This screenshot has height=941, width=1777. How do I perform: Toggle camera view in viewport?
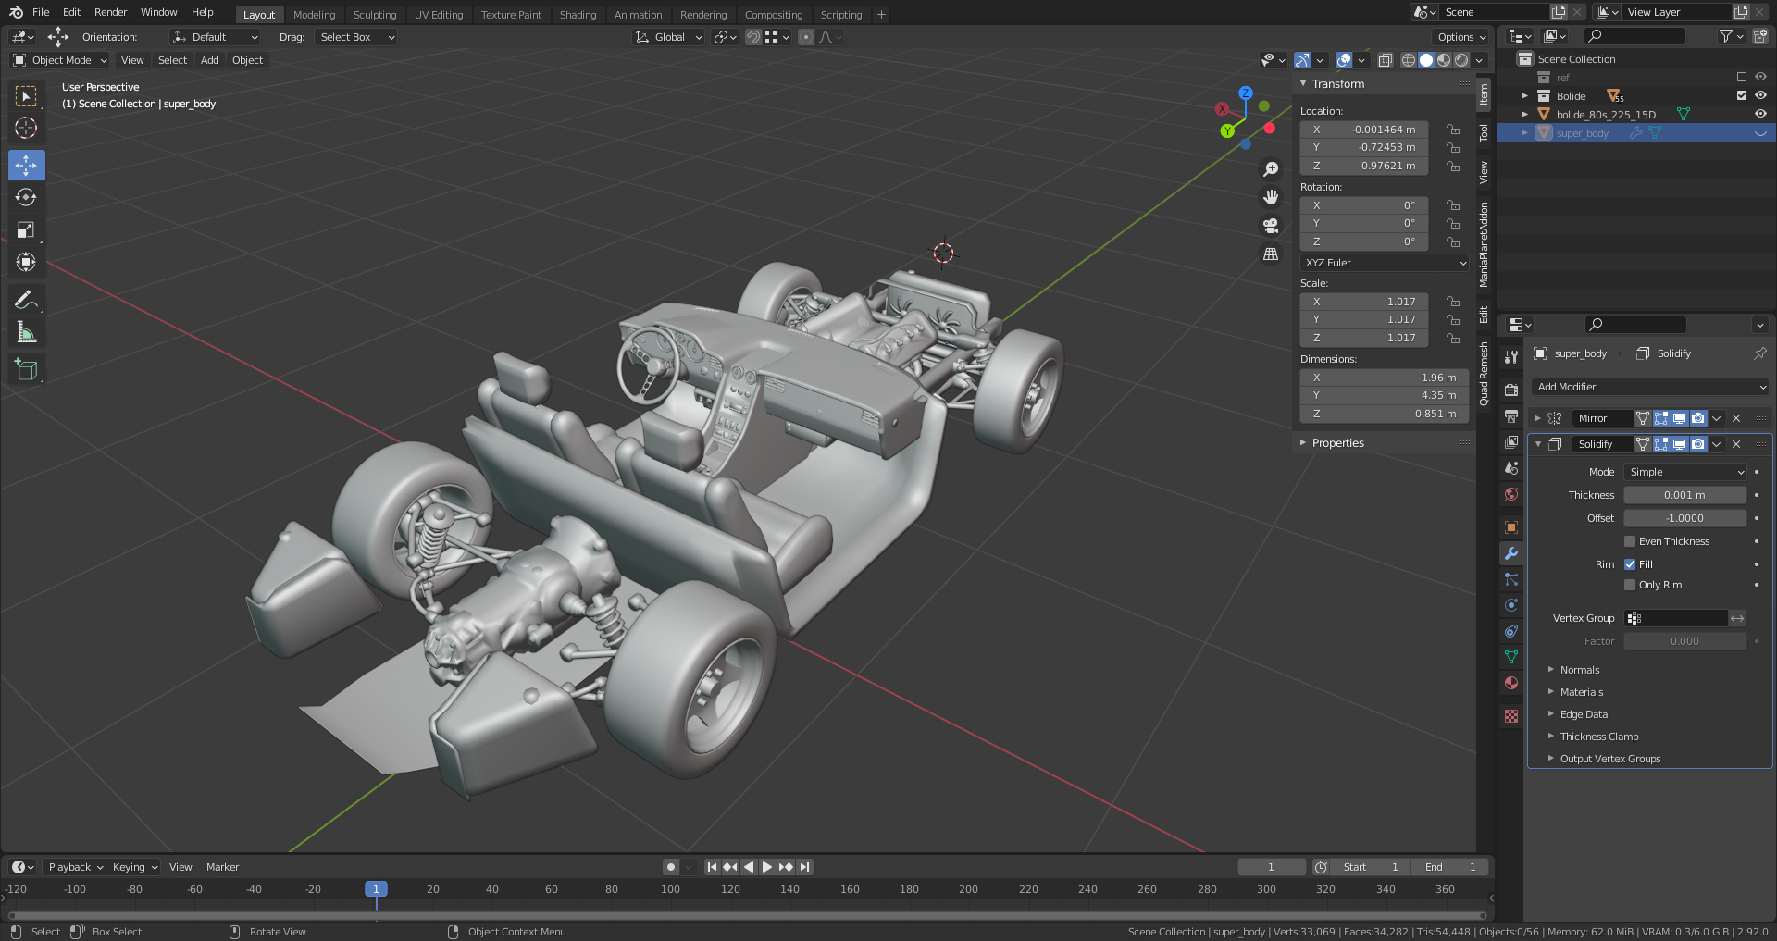[x=1271, y=226]
